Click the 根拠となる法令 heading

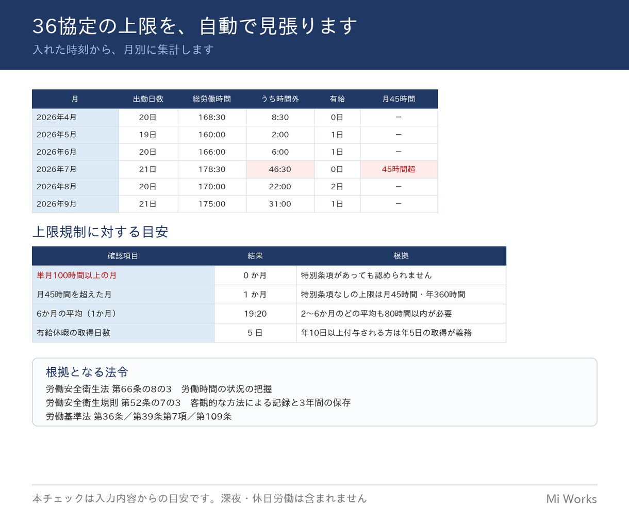(87, 372)
